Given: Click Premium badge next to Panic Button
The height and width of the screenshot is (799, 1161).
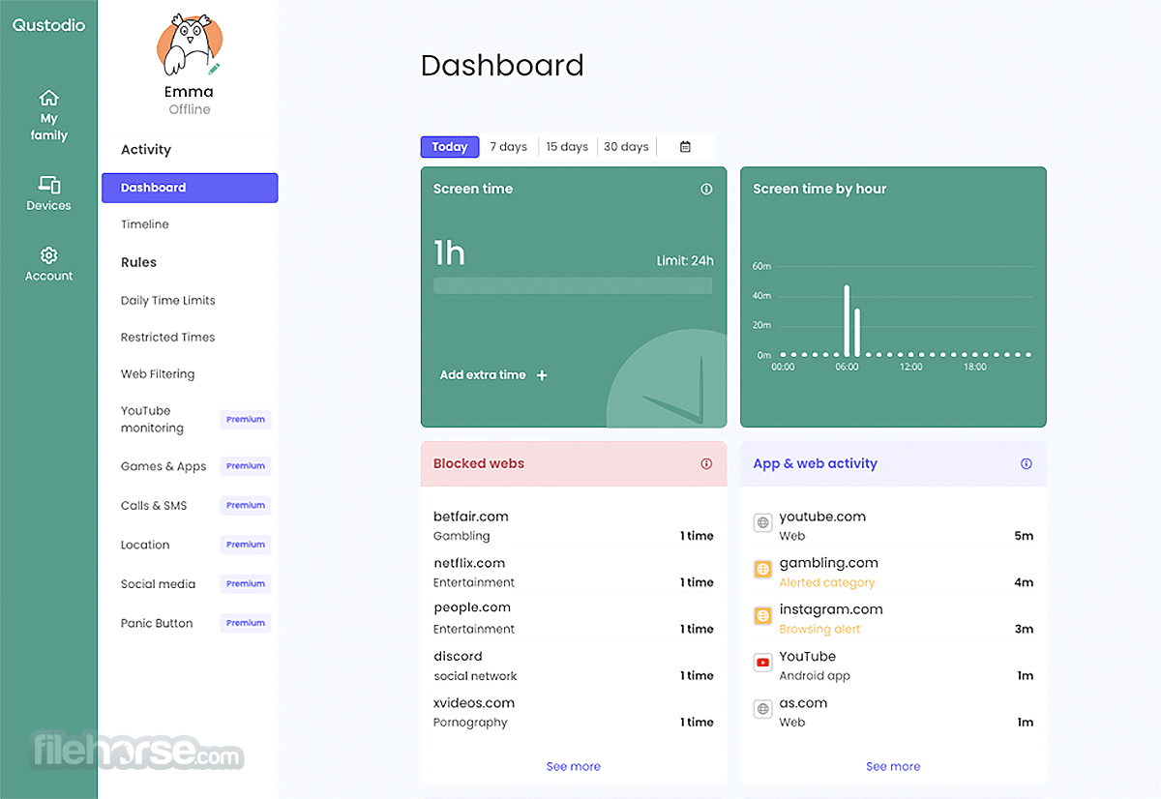Looking at the screenshot, I should pos(246,623).
